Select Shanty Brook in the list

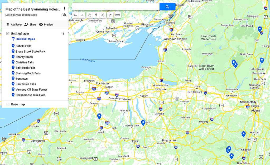24,57
